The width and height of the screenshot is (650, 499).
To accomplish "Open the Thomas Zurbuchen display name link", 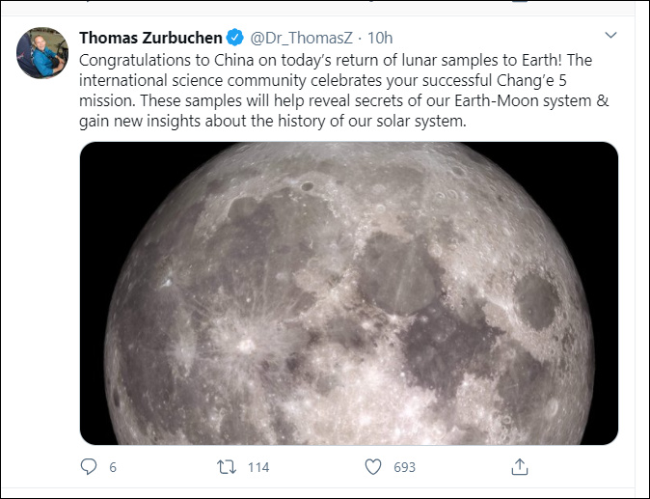I will (149, 39).
